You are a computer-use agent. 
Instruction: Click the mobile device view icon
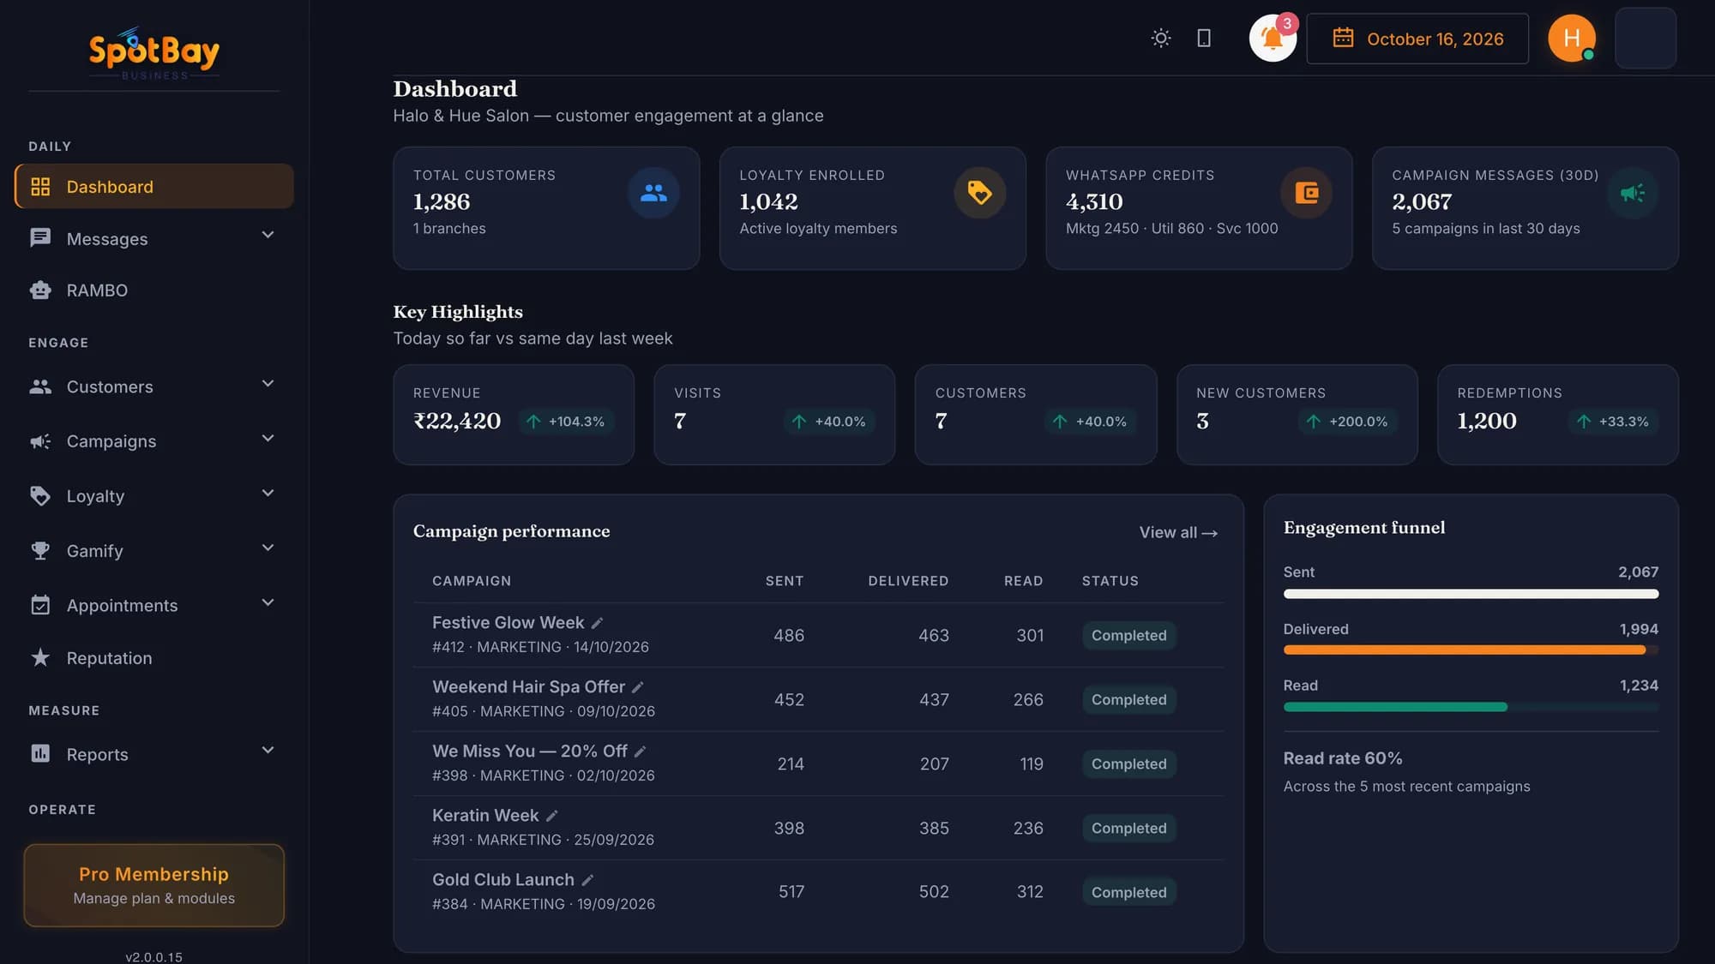coord(1204,39)
